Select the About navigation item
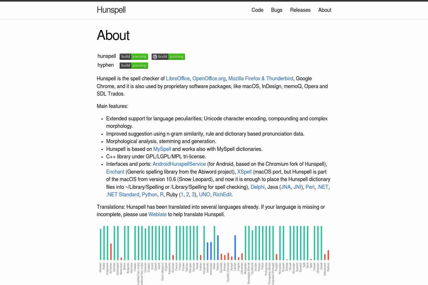This screenshot has width=428, height=285. click(x=325, y=10)
